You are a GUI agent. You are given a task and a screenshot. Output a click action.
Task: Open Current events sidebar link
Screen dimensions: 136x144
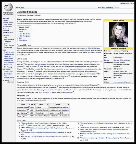tap(7, 25)
